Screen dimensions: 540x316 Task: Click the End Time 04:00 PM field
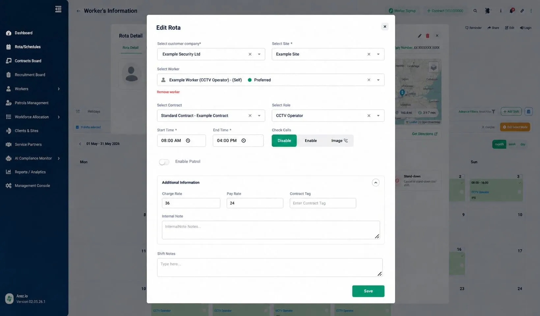pyautogui.click(x=238, y=141)
